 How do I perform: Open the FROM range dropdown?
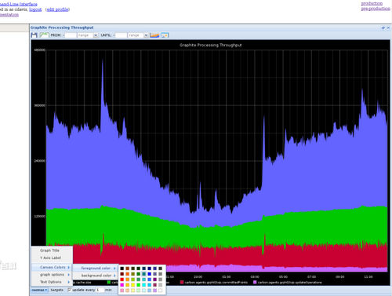pyautogui.click(x=96, y=35)
